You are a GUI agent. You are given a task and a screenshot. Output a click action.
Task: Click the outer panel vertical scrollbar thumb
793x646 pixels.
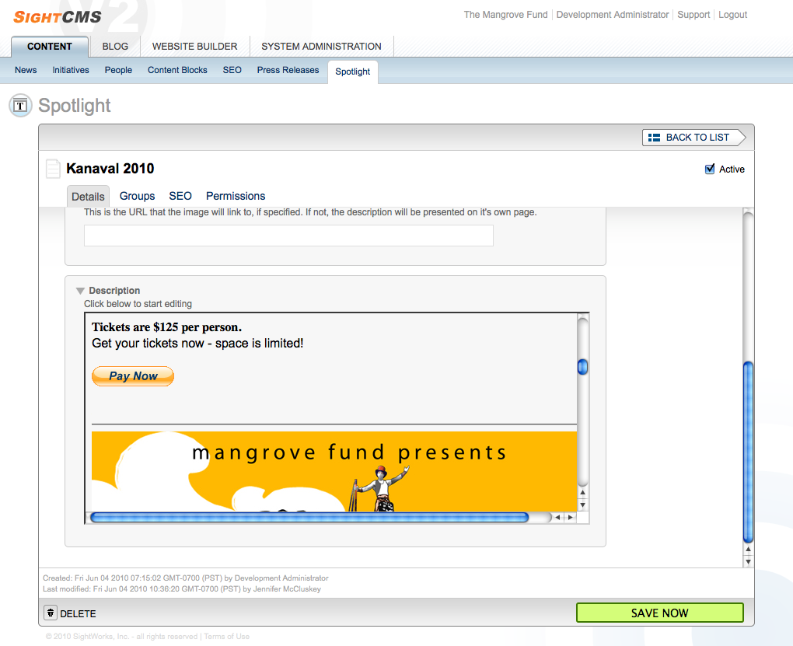tap(748, 452)
